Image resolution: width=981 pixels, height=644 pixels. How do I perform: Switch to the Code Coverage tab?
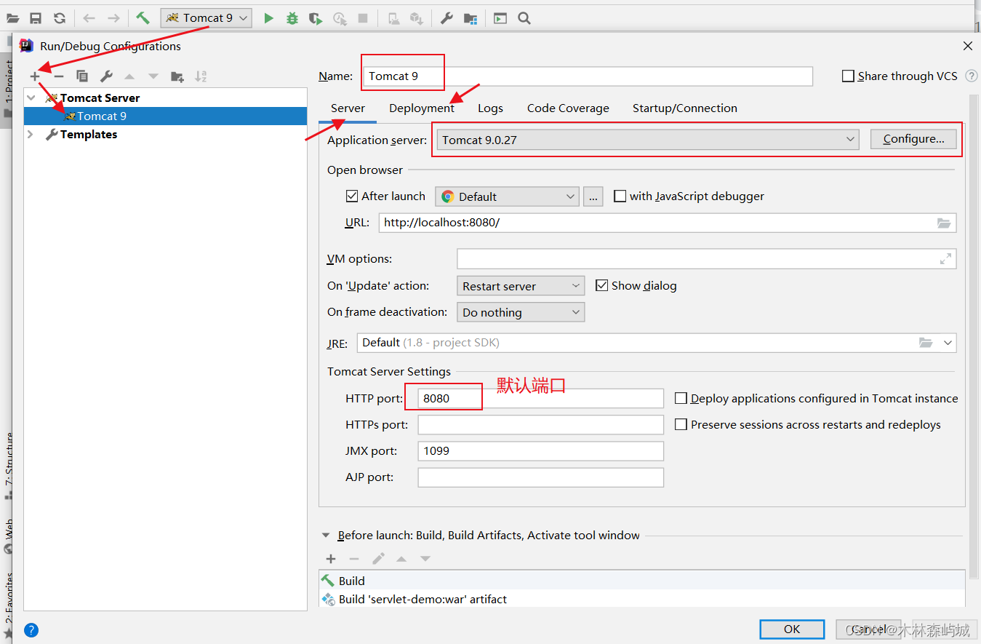[x=568, y=108]
